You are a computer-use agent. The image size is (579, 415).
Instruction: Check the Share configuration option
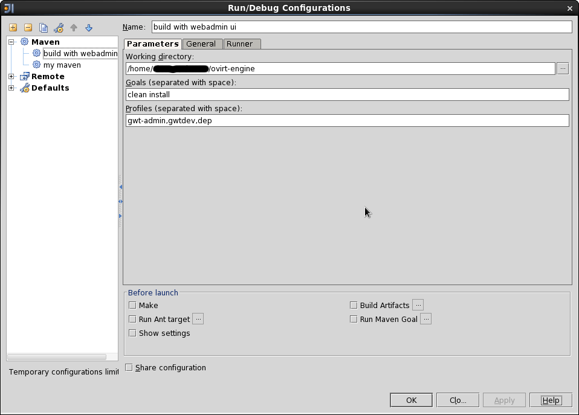(129, 367)
